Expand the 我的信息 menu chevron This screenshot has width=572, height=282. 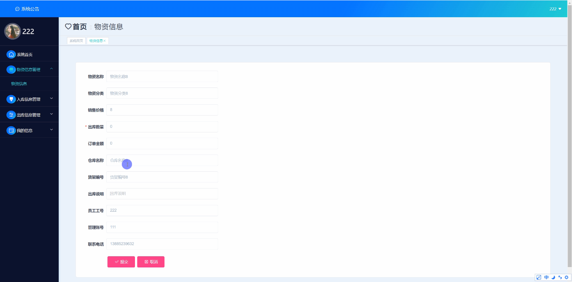pyautogui.click(x=52, y=130)
